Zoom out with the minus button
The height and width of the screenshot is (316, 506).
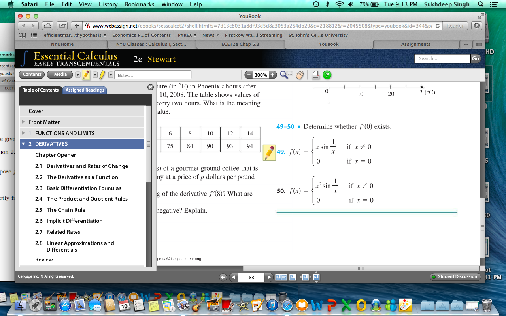pyautogui.click(x=249, y=75)
